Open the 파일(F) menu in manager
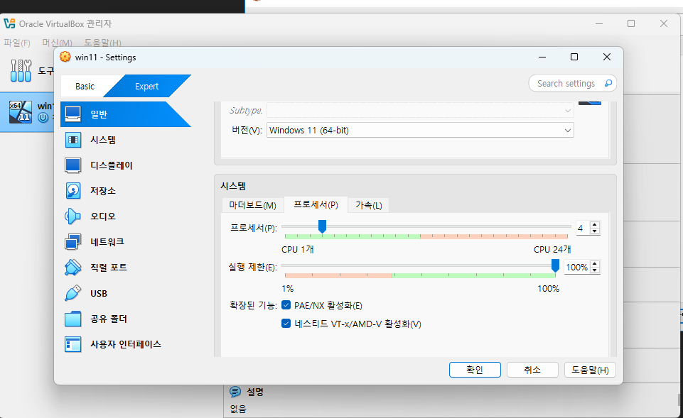 click(17, 43)
